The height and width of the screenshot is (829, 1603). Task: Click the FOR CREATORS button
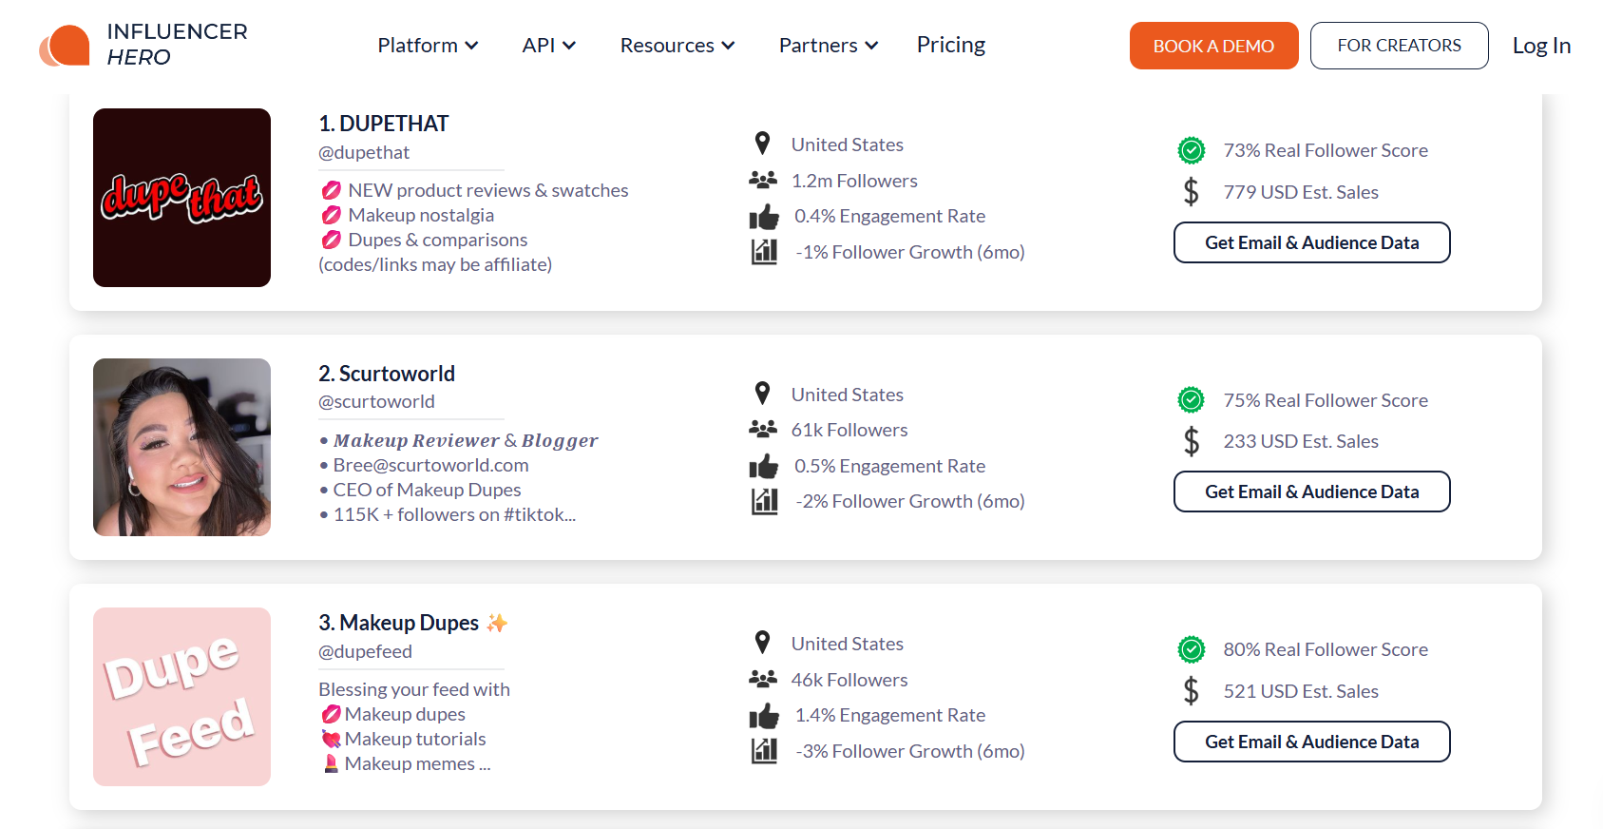1399,46
